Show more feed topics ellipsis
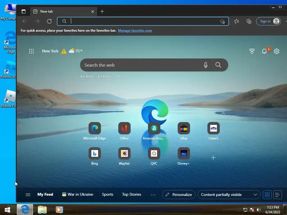287x215 pixels. coord(153,195)
